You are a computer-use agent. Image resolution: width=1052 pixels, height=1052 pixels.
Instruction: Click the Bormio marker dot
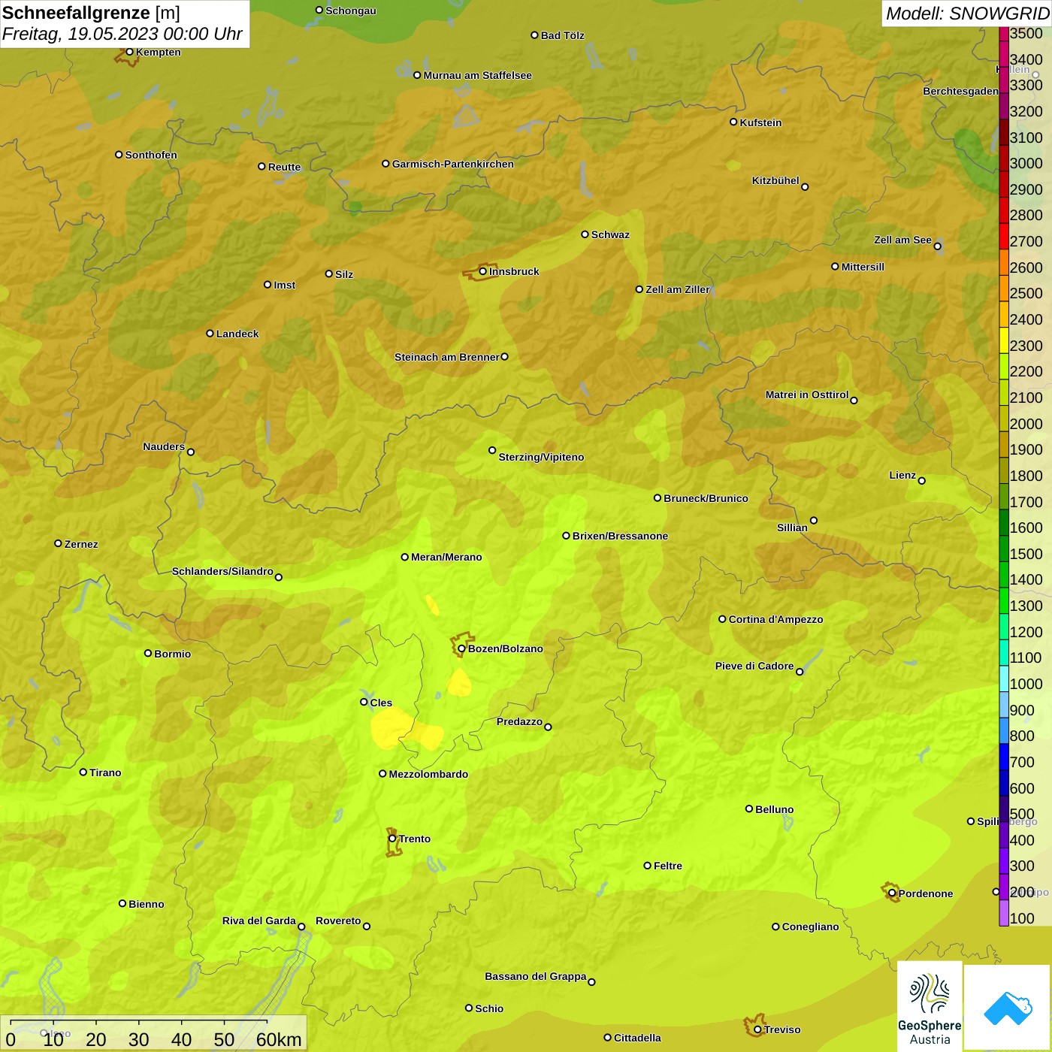coord(148,653)
